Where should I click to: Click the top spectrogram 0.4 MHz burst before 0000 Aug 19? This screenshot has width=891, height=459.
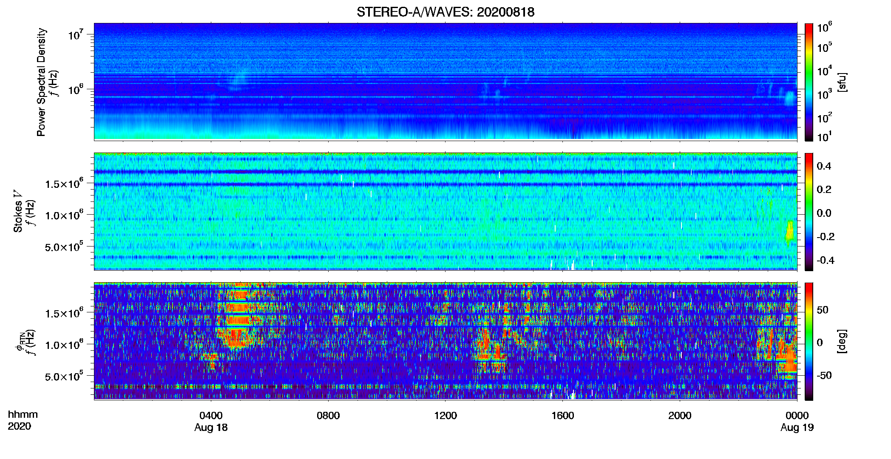(790, 99)
